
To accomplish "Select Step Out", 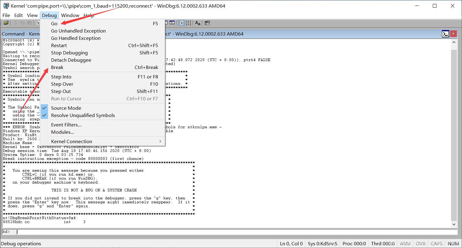I will click(x=102, y=91).
